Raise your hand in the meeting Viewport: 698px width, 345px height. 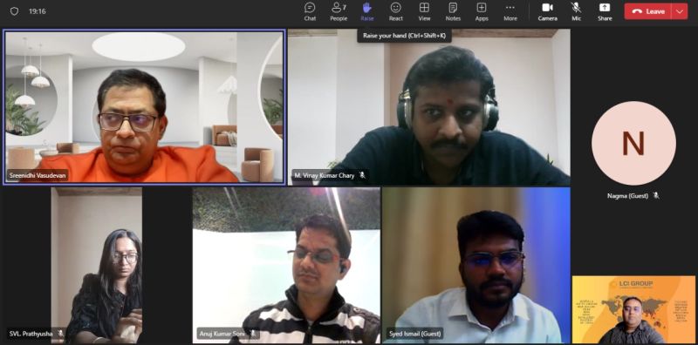pos(367,11)
